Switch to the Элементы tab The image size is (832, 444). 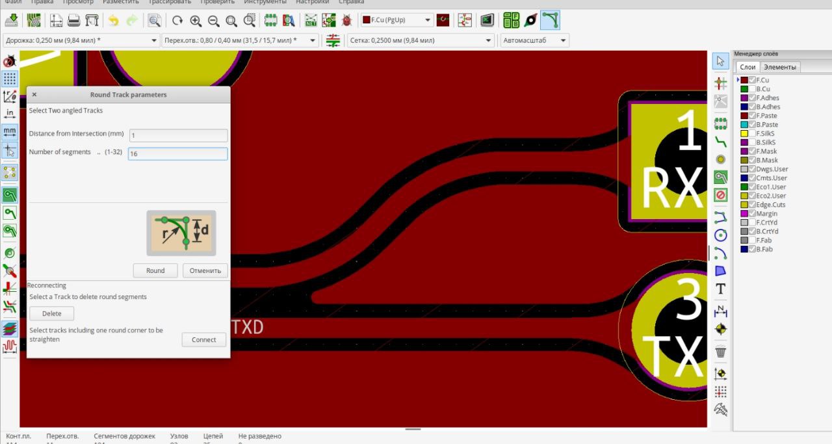pos(779,67)
